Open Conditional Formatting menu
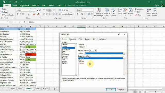The image size is (165, 93). pyautogui.click(x=98, y=12)
